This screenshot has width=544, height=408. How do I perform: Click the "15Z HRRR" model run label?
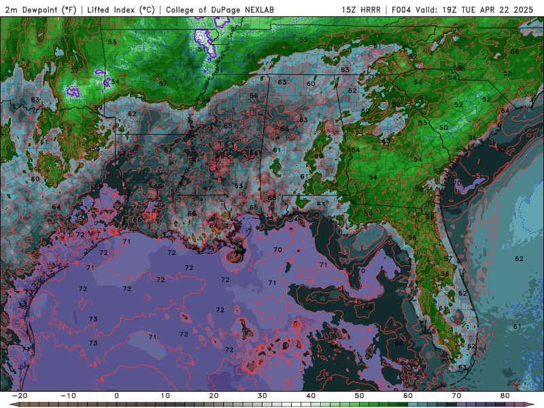coord(361,10)
